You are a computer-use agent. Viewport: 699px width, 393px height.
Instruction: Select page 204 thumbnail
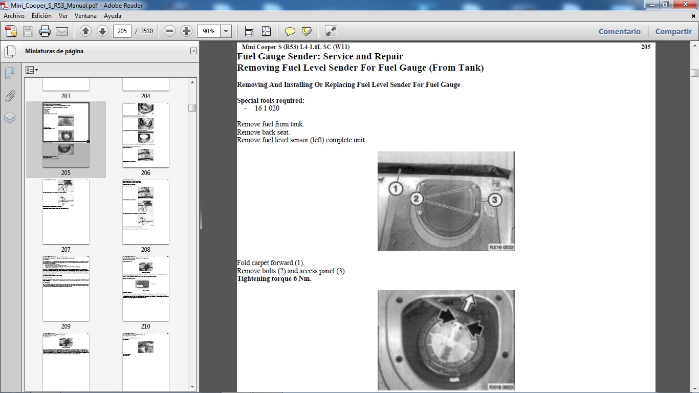(x=146, y=85)
